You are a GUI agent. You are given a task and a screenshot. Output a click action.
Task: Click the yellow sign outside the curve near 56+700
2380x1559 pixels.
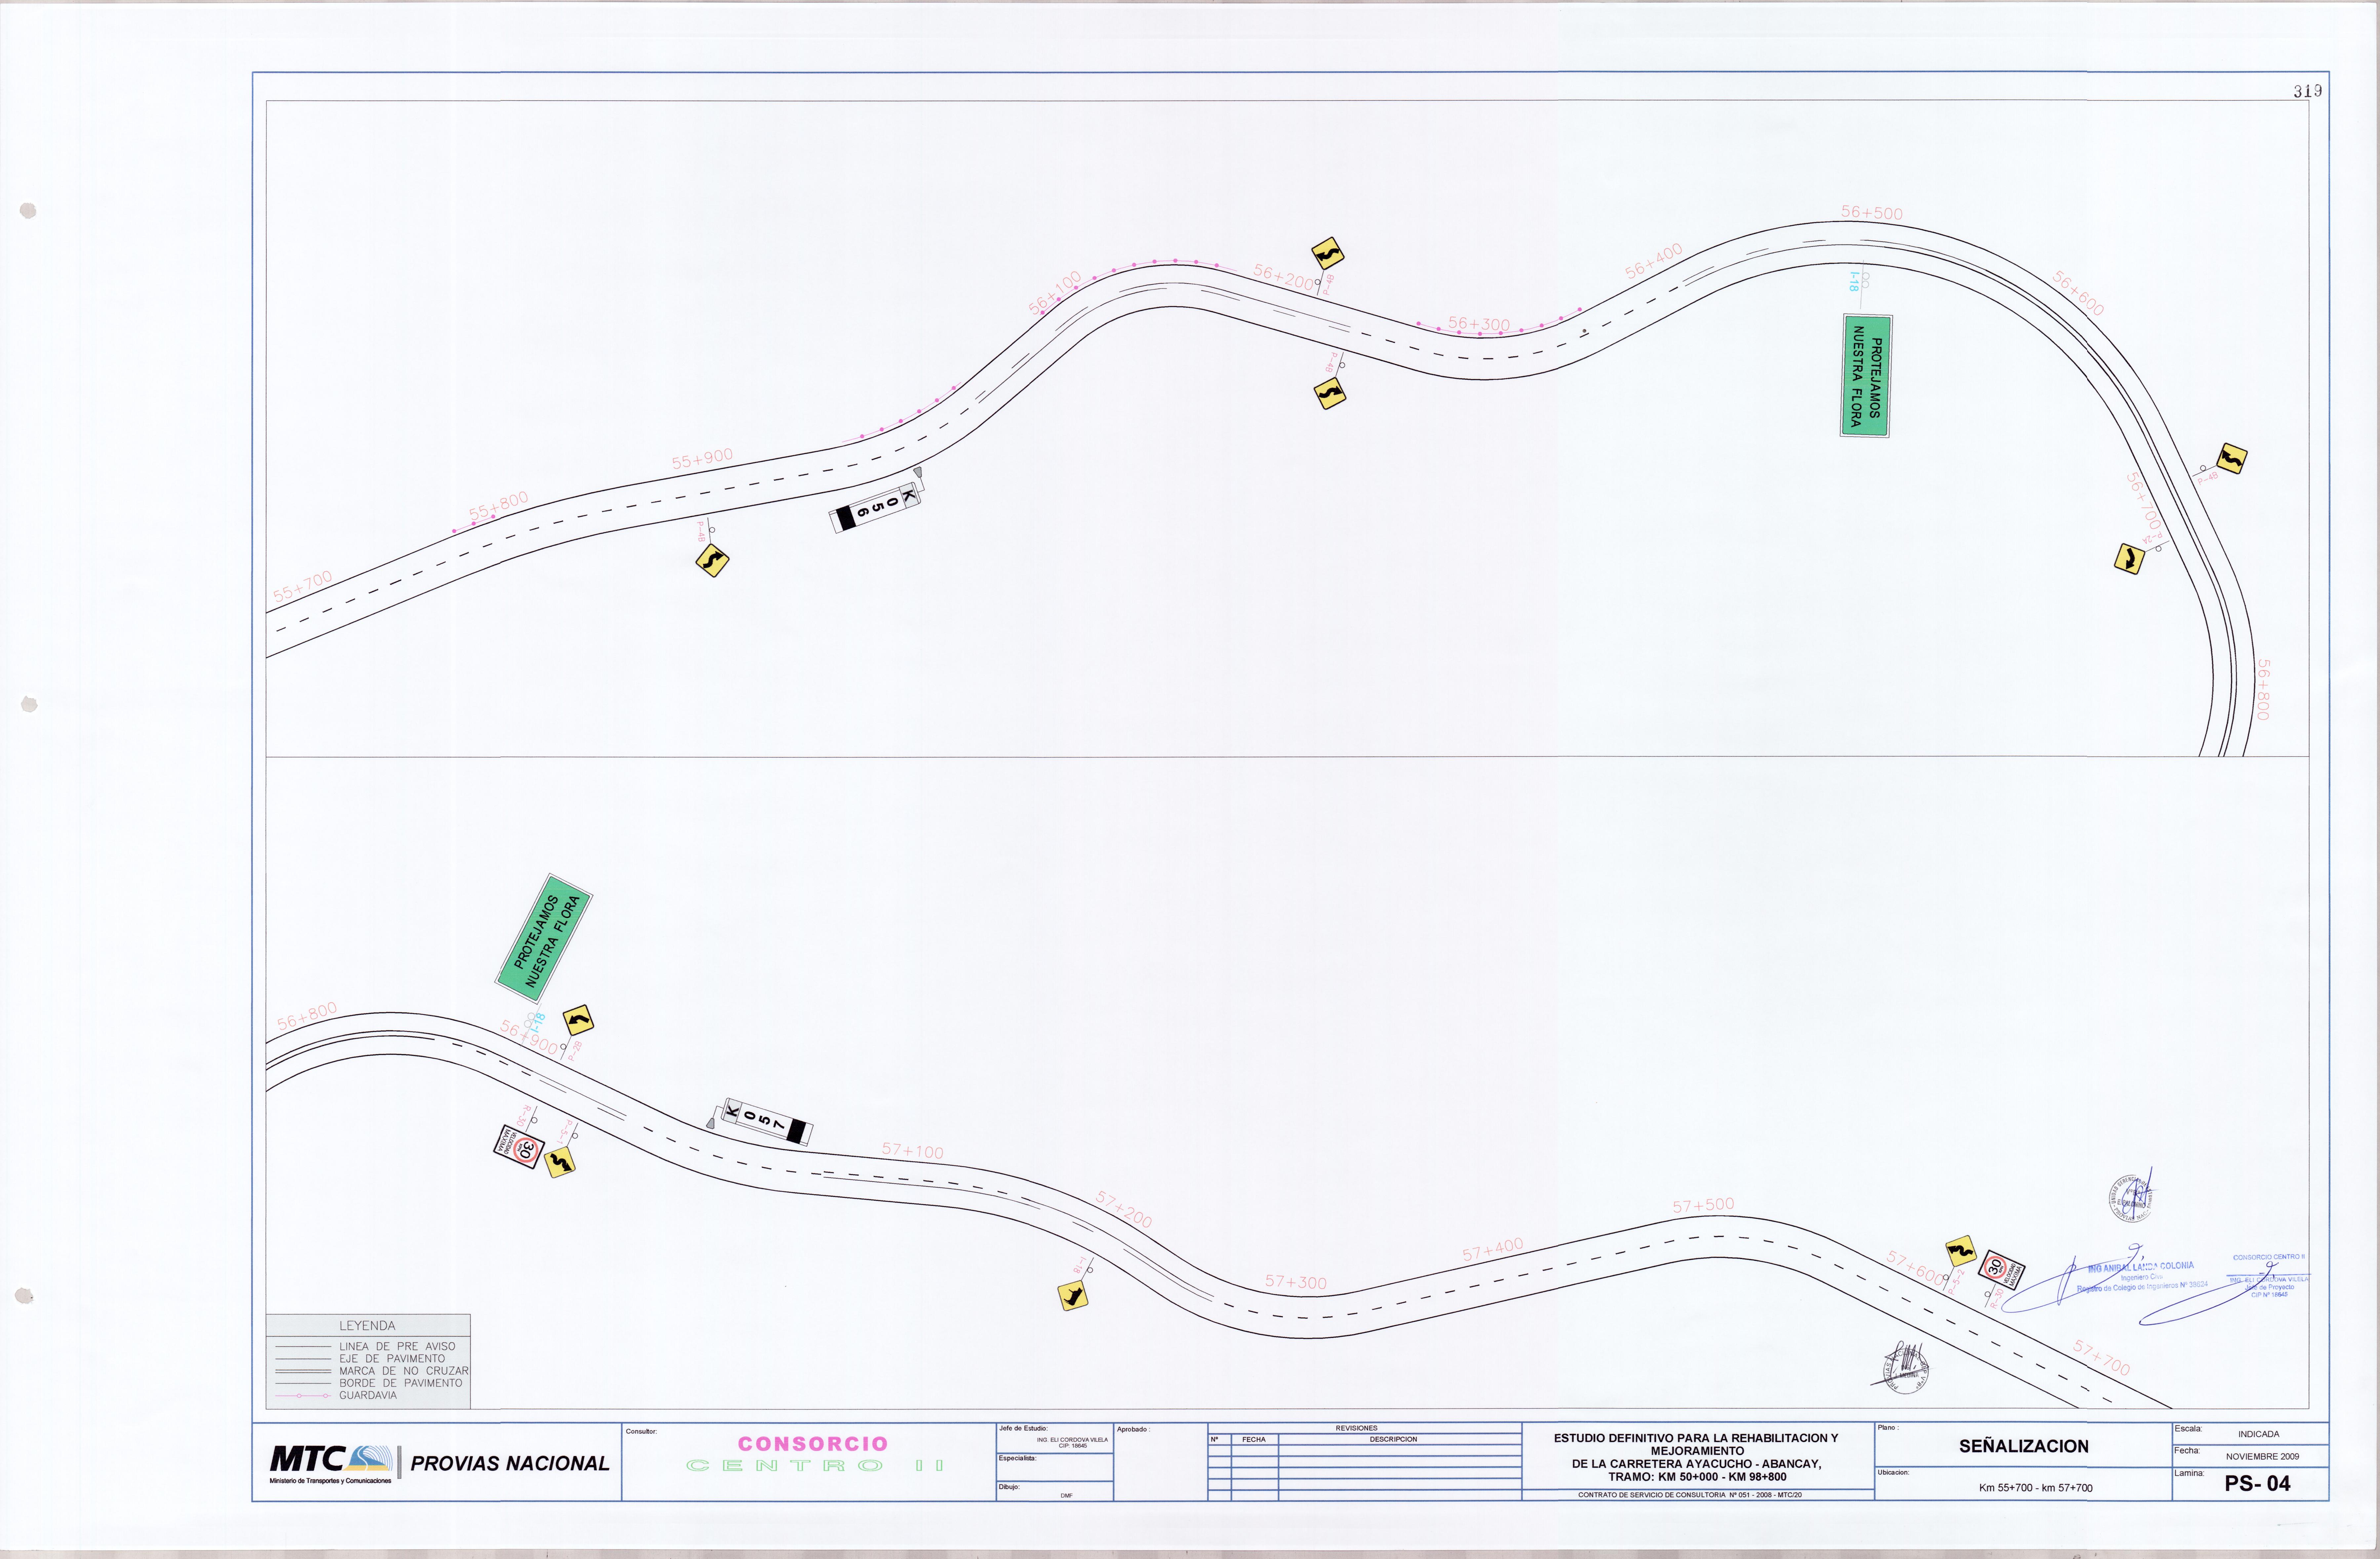click(2232, 459)
